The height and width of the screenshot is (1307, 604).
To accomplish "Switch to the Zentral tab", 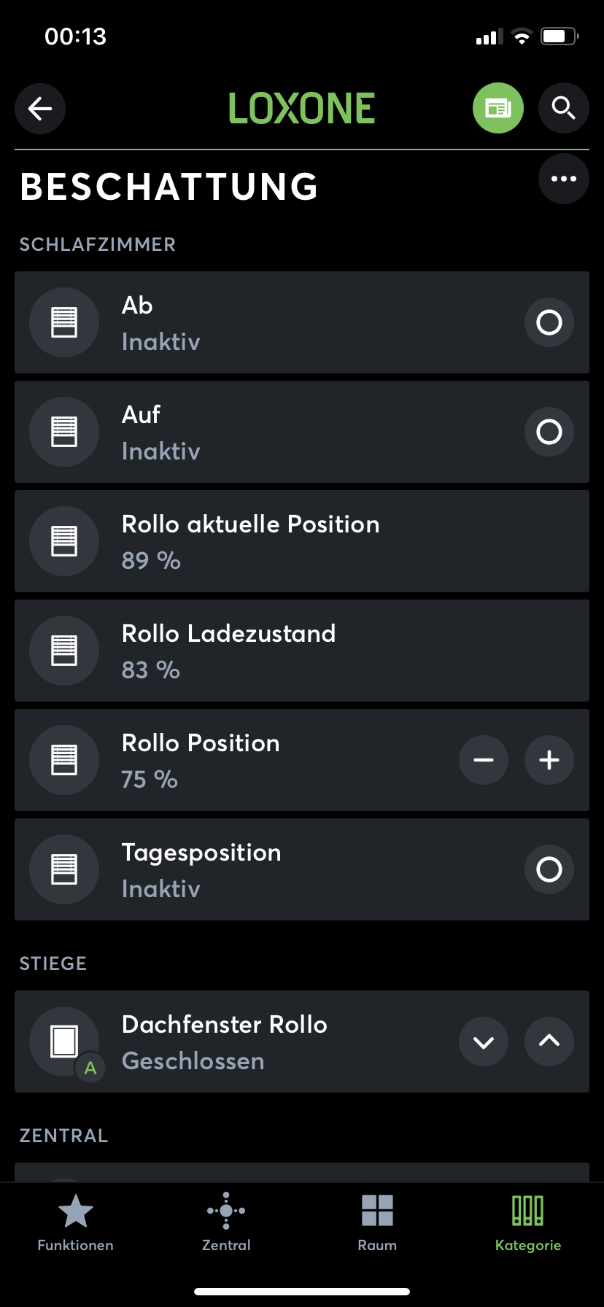I will 226,1222.
